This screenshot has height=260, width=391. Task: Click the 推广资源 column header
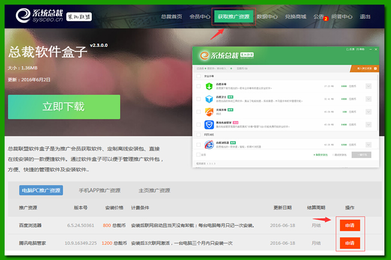[28, 208]
